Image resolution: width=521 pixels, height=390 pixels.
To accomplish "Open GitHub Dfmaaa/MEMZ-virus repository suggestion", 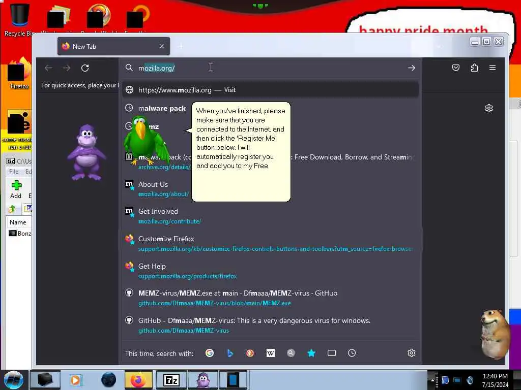I will (270, 326).
